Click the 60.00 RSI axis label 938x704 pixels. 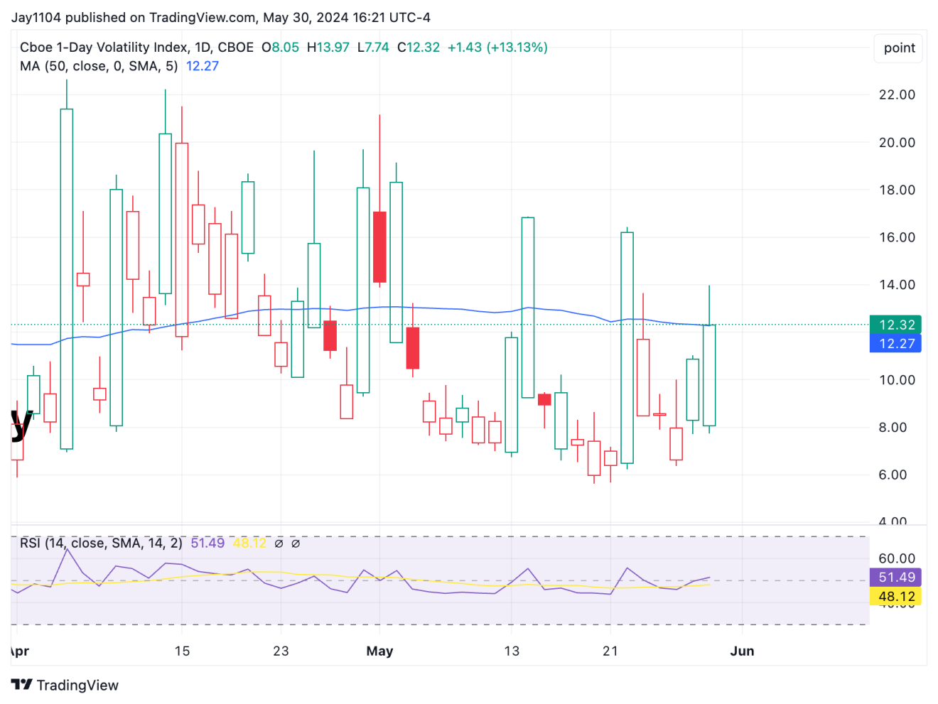tap(897, 558)
